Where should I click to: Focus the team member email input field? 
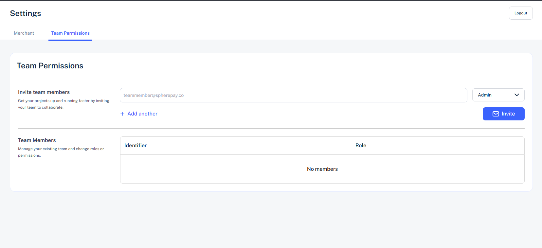[x=293, y=95]
